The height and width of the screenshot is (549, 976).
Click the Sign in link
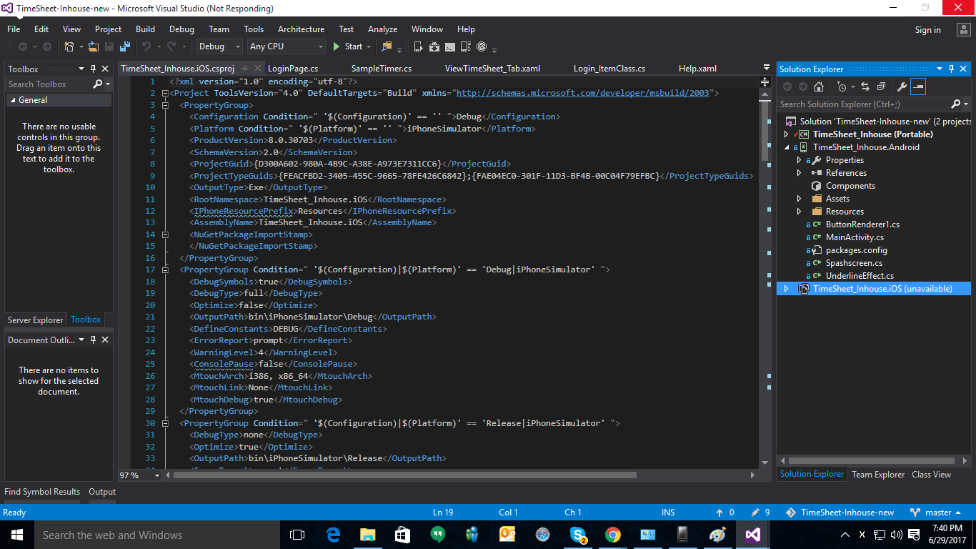(x=927, y=30)
